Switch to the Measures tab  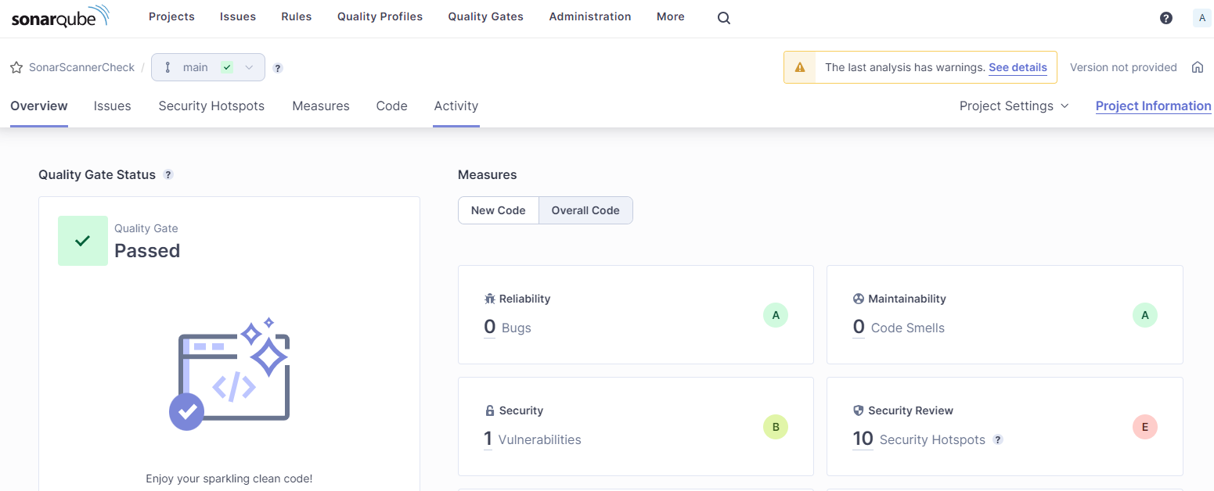click(321, 106)
